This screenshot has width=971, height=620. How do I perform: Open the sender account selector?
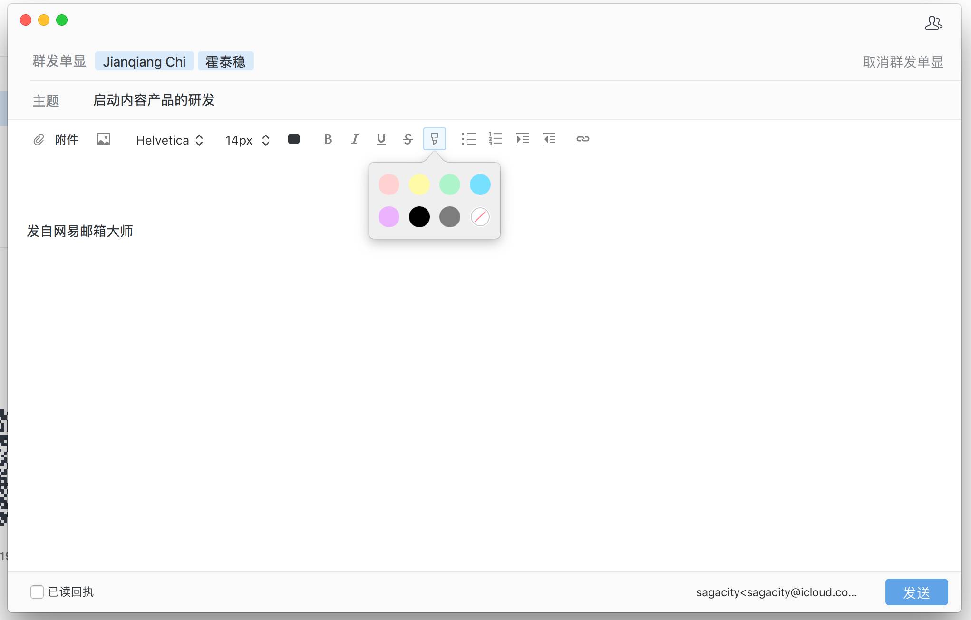(776, 592)
